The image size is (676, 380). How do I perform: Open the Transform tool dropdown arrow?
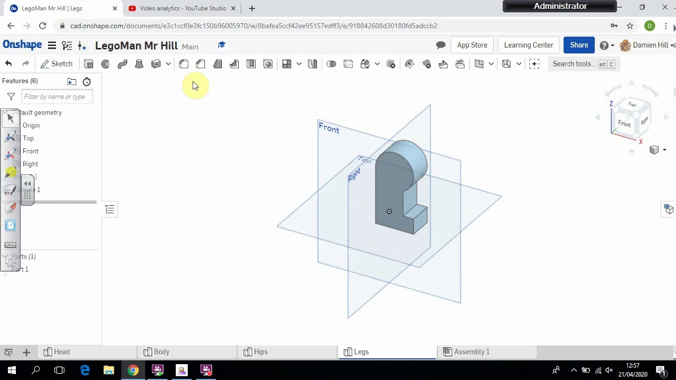(x=377, y=64)
